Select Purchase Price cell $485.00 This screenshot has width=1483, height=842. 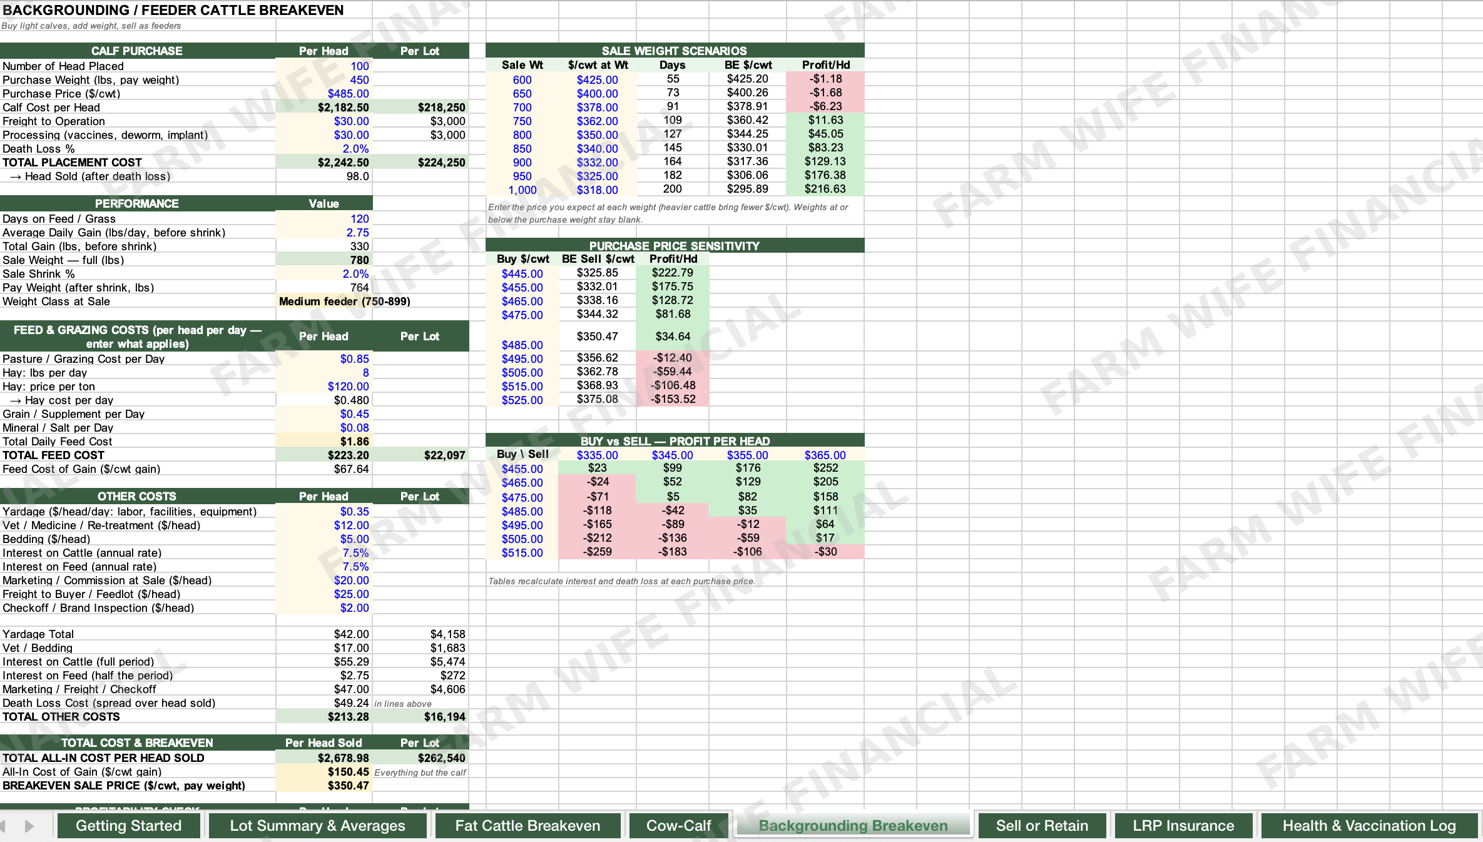pos(324,93)
